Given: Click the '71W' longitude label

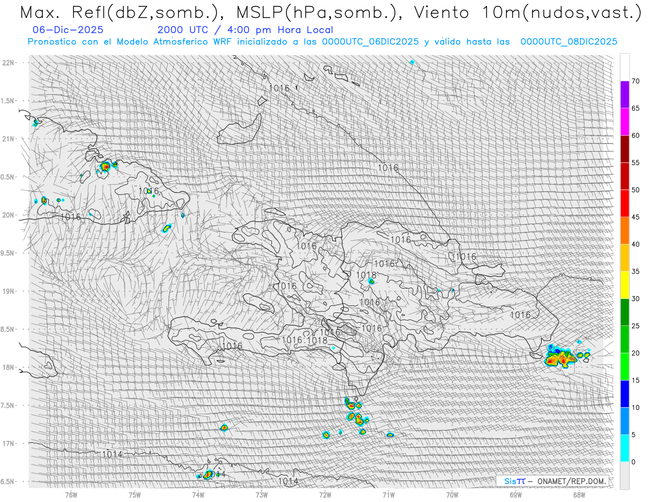Looking at the screenshot, I should [x=388, y=494].
